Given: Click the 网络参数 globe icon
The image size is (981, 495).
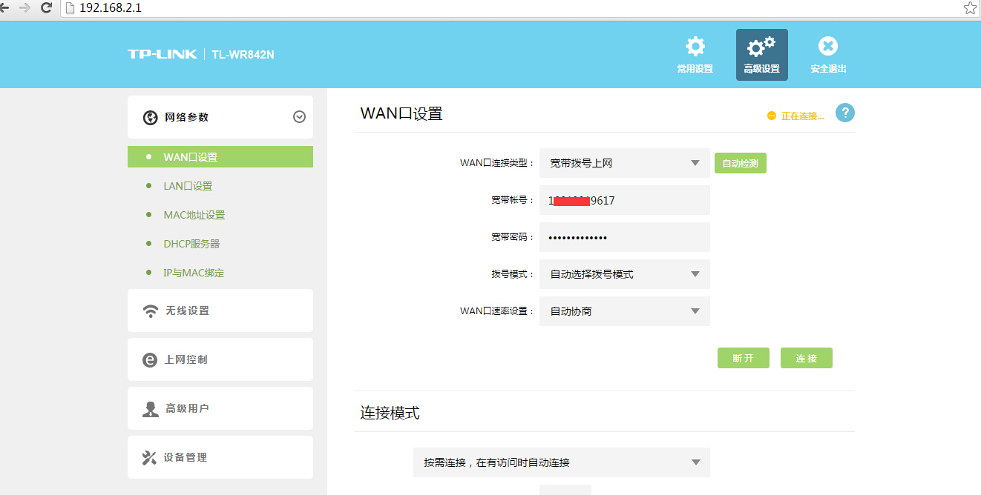Looking at the screenshot, I should (150, 117).
